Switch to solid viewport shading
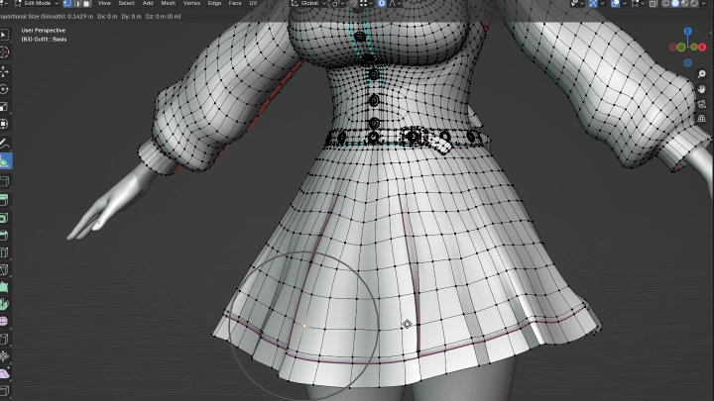 point(676,4)
